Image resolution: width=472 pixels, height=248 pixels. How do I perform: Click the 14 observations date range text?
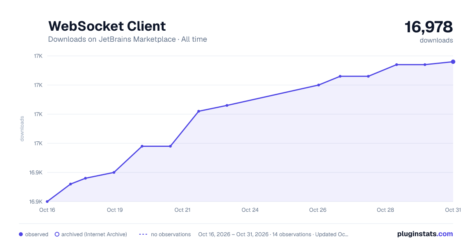[x=273, y=234]
